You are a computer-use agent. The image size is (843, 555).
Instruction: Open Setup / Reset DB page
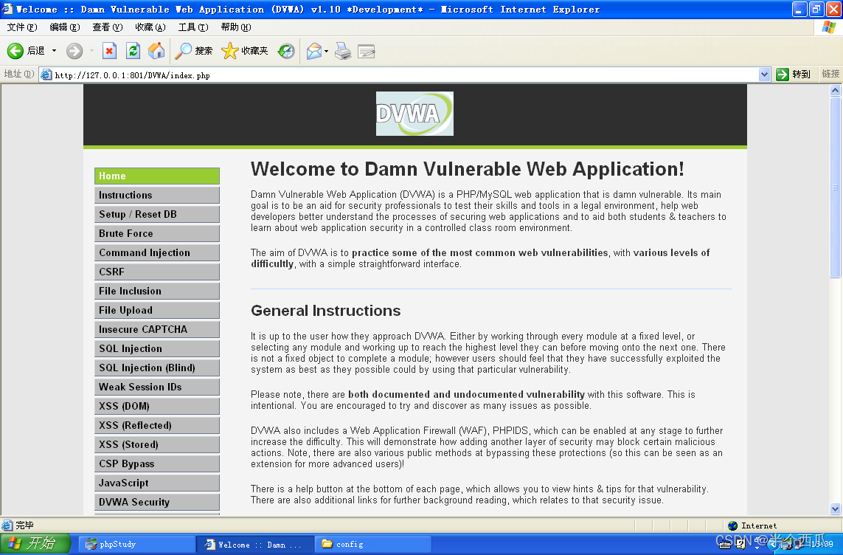[x=157, y=214]
